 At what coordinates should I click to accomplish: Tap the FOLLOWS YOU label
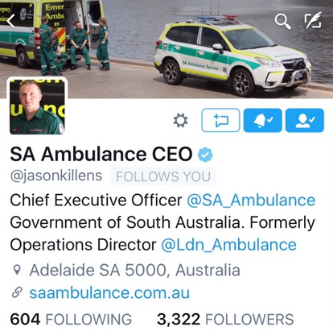(163, 176)
